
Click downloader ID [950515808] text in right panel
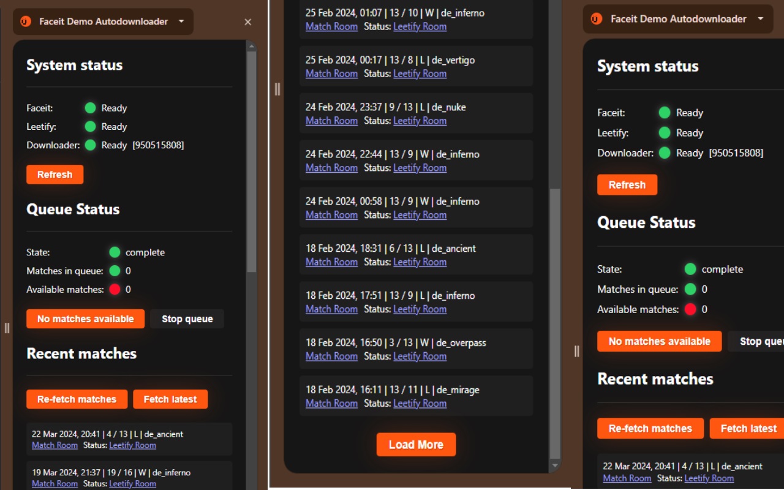736,153
